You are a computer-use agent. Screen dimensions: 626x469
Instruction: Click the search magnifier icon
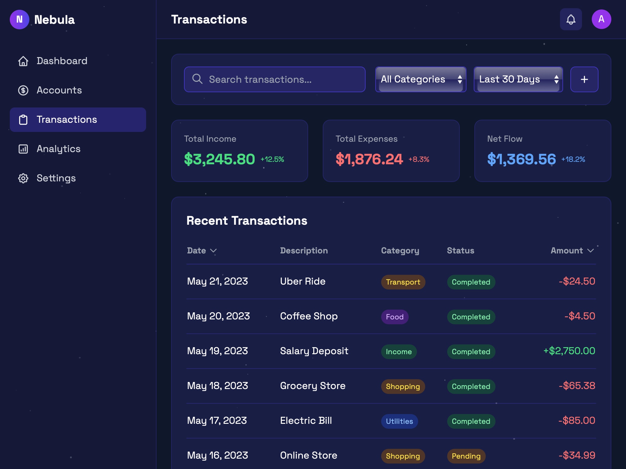pos(197,79)
